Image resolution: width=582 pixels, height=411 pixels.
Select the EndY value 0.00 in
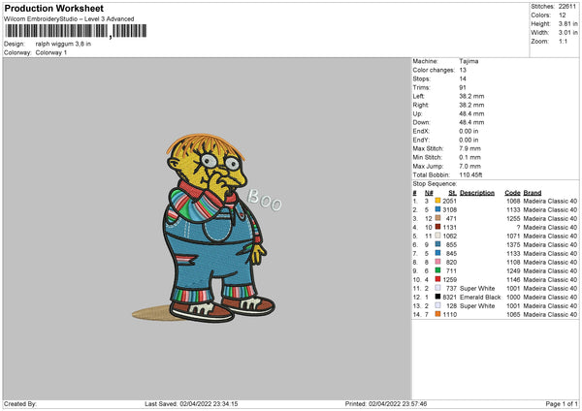(469, 140)
